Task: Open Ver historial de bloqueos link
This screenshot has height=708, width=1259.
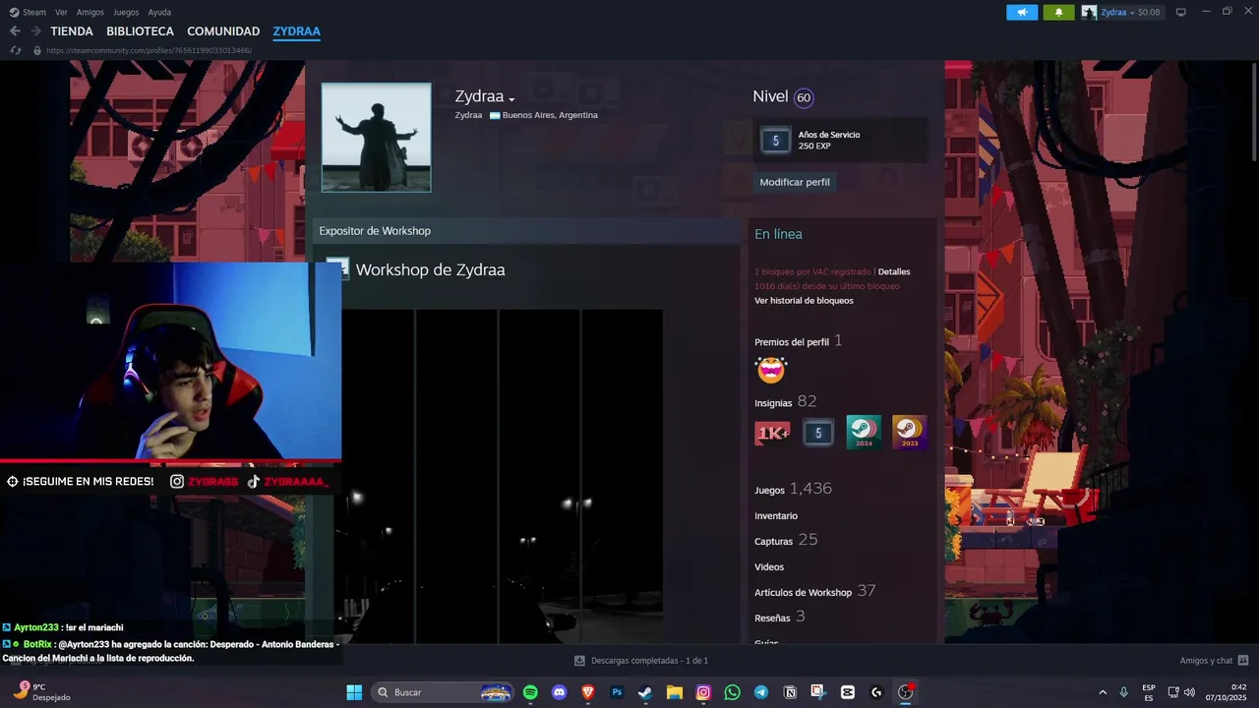Action: tap(804, 301)
